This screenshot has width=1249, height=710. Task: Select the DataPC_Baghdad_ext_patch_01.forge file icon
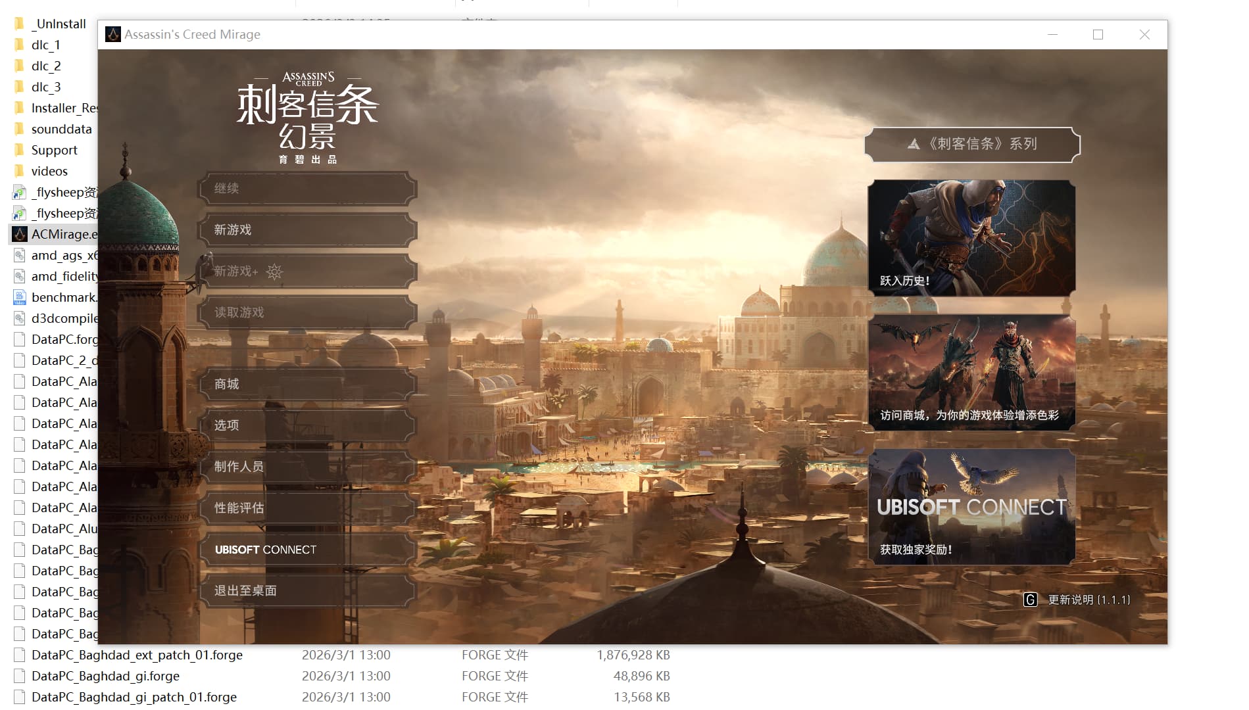pyautogui.click(x=20, y=655)
